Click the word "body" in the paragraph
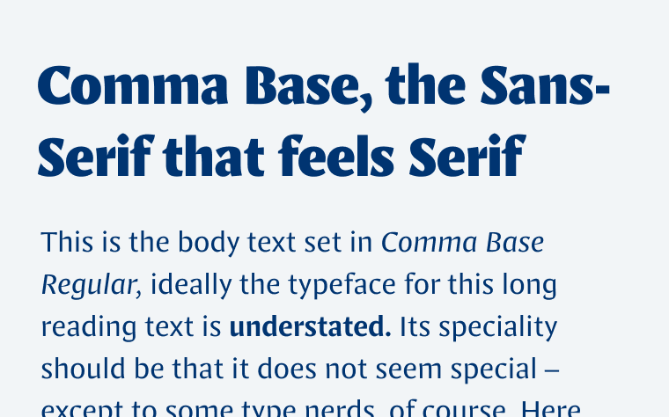This screenshot has width=669, height=417. pyautogui.click(x=209, y=243)
